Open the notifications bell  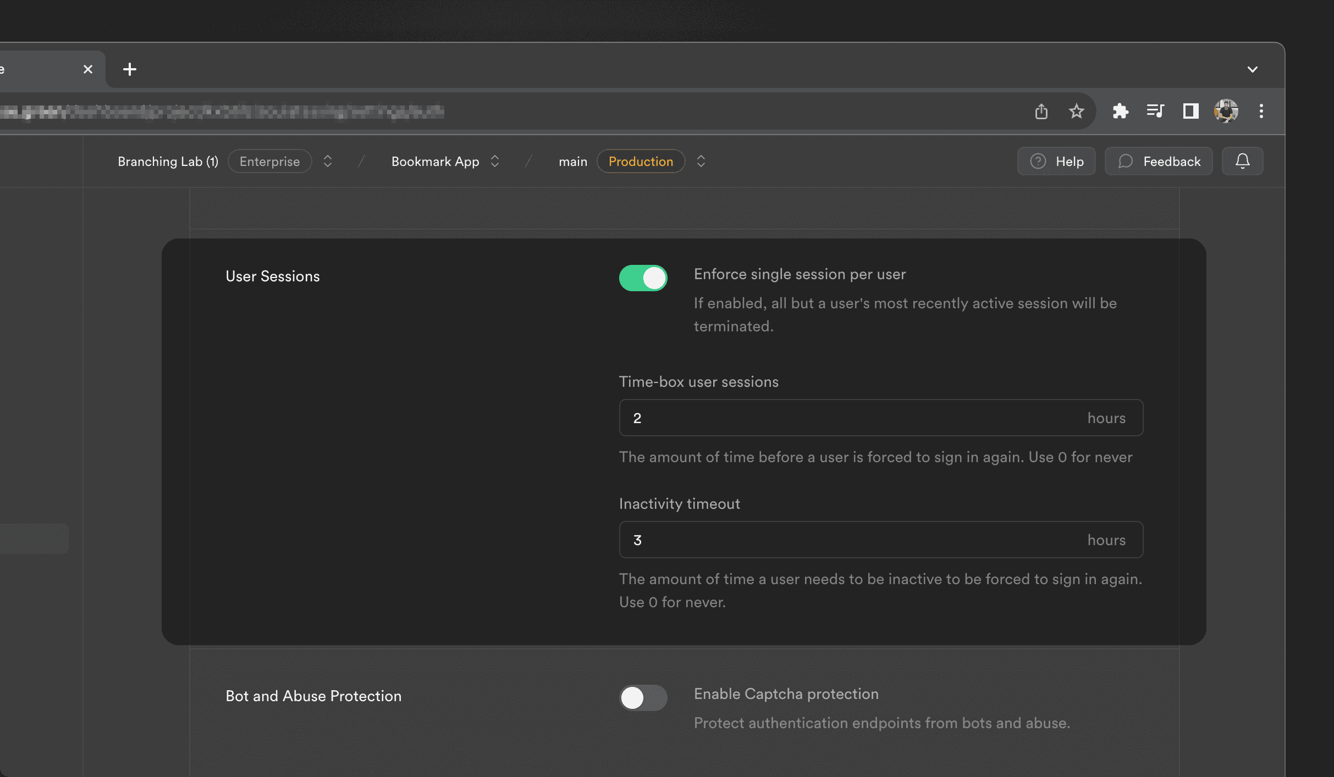coord(1243,162)
